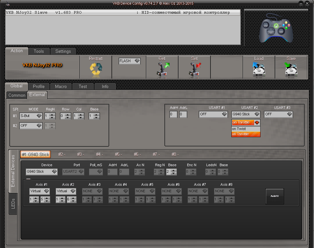Open the USART #1 OFF dropdown
This screenshot has height=248, width=314.
click(x=213, y=114)
